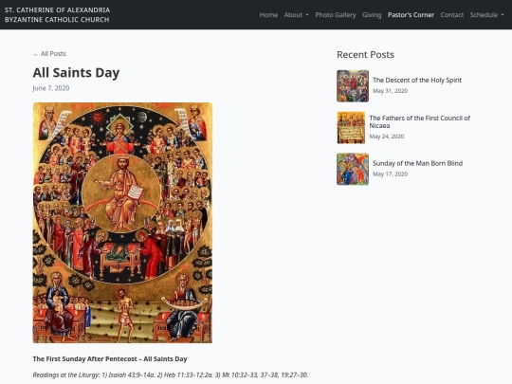
Task: Click the May 17, 2020 date
Action: [390, 174]
